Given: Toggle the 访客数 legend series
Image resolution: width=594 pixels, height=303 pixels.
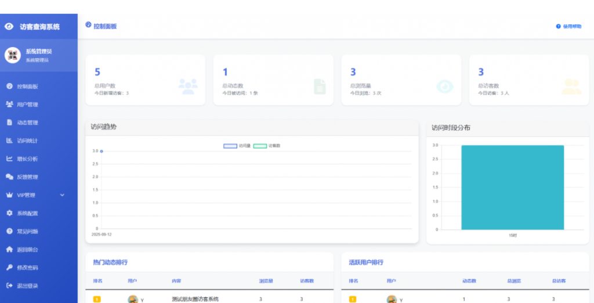Looking at the screenshot, I should [267, 146].
